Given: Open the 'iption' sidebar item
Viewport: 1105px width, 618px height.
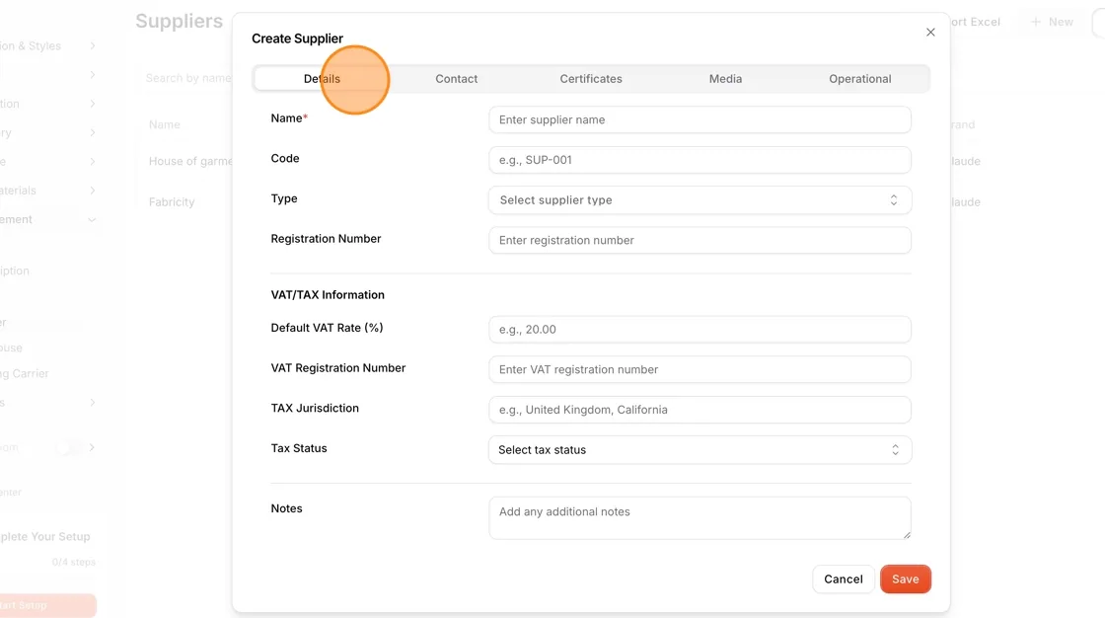Looking at the screenshot, I should (x=15, y=270).
